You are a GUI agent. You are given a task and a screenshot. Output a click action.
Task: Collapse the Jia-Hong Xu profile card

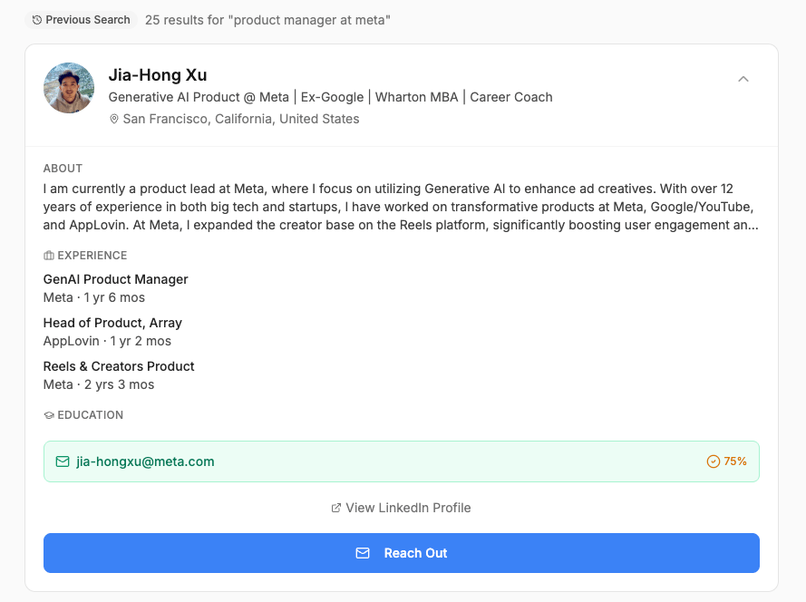(x=743, y=79)
